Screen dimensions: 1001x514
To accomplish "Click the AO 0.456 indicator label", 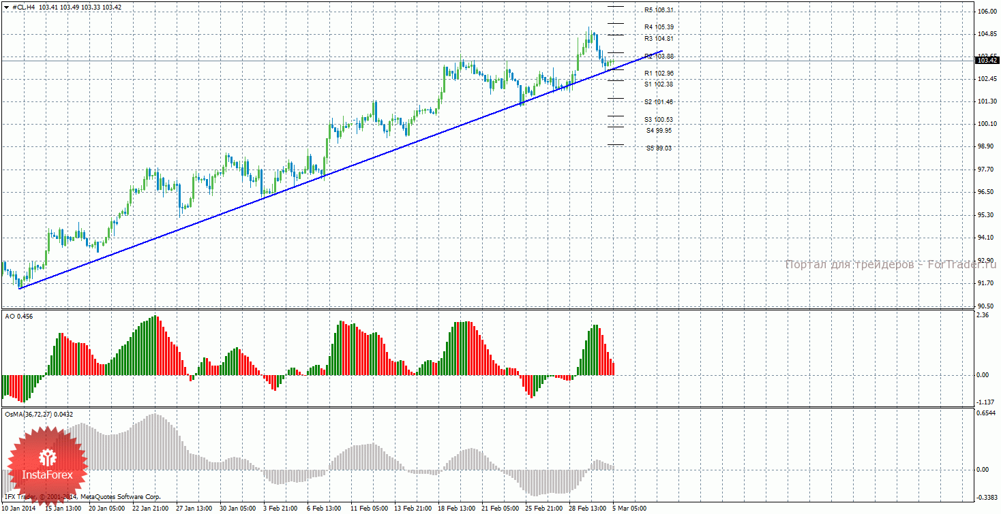I will pos(18,316).
